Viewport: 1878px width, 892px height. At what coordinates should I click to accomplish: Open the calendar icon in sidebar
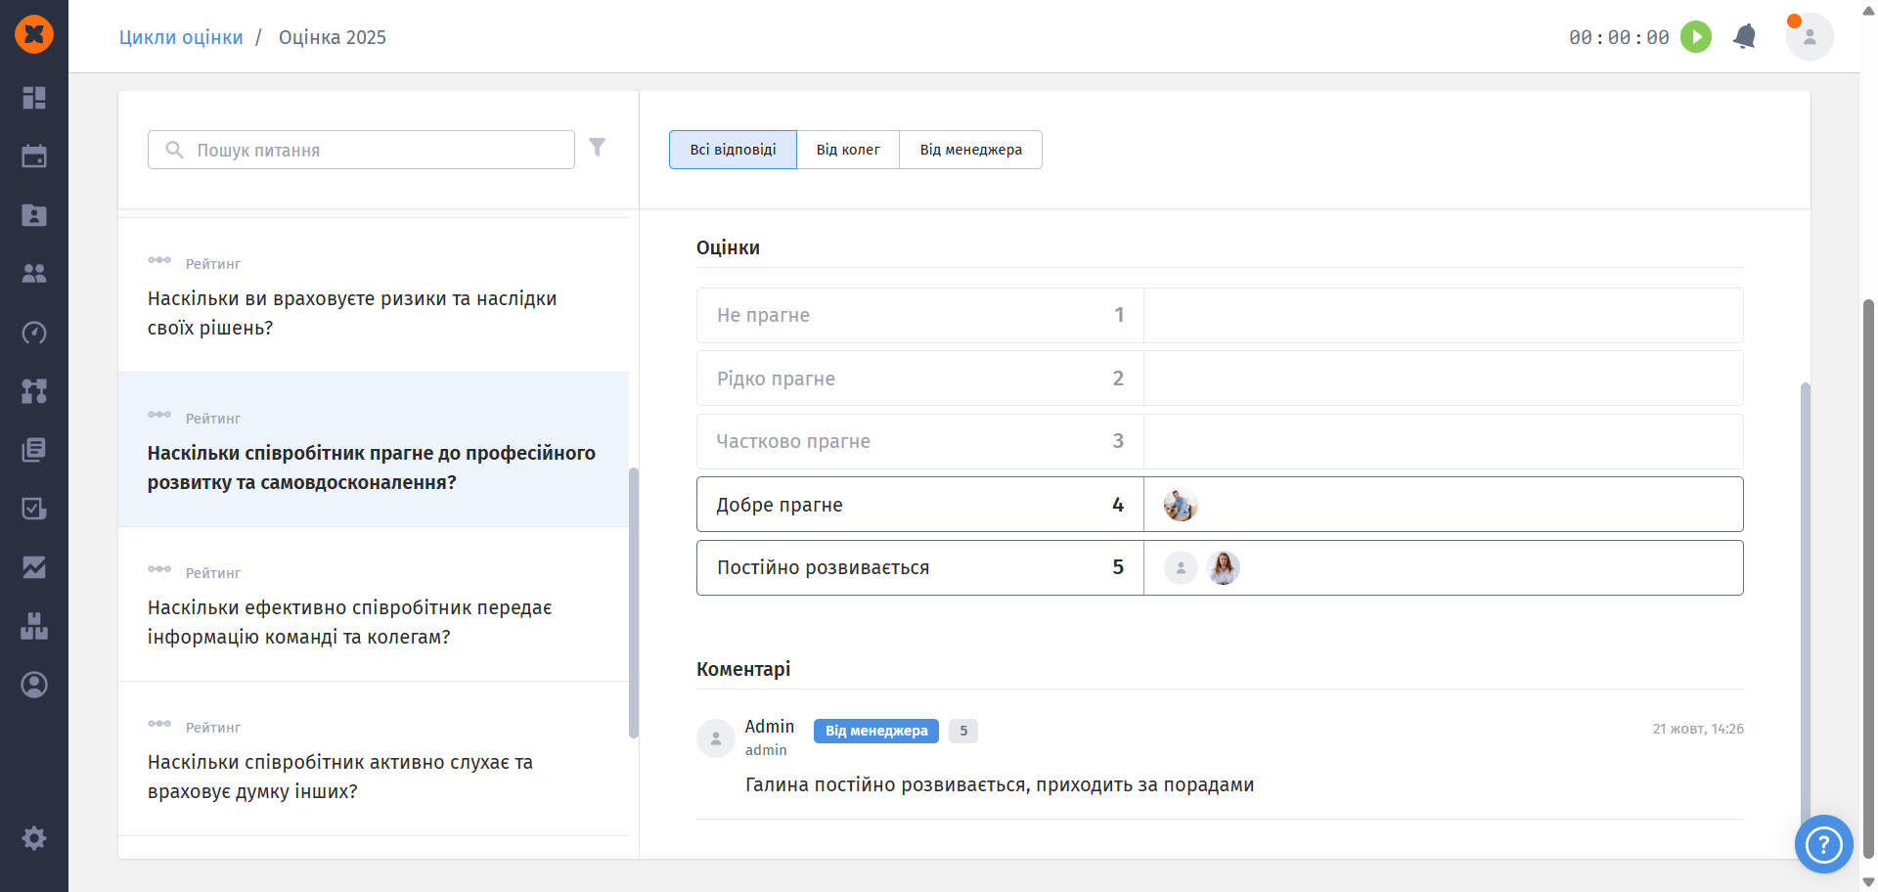34,156
